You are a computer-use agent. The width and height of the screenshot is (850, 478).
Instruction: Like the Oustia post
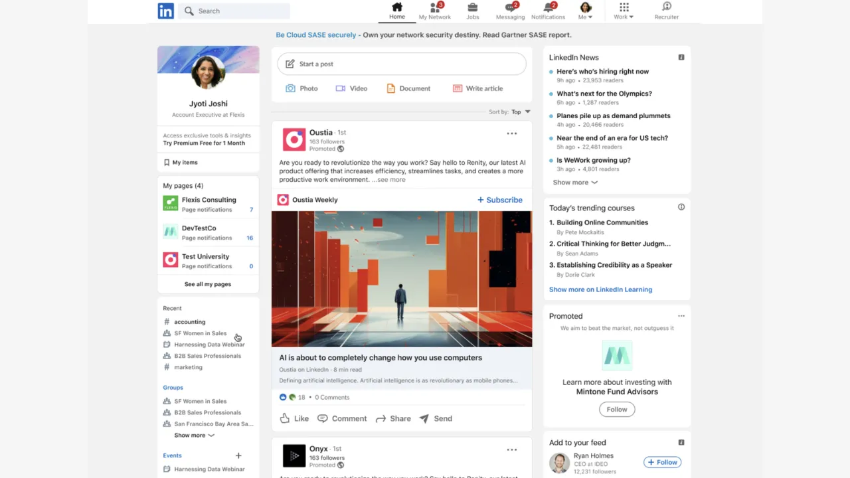click(294, 418)
